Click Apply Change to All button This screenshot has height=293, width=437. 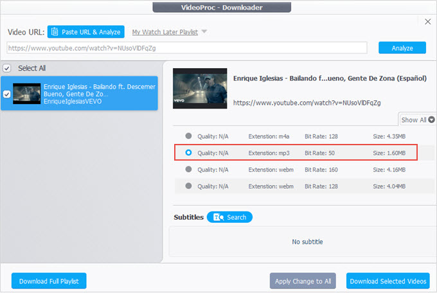pyautogui.click(x=303, y=281)
